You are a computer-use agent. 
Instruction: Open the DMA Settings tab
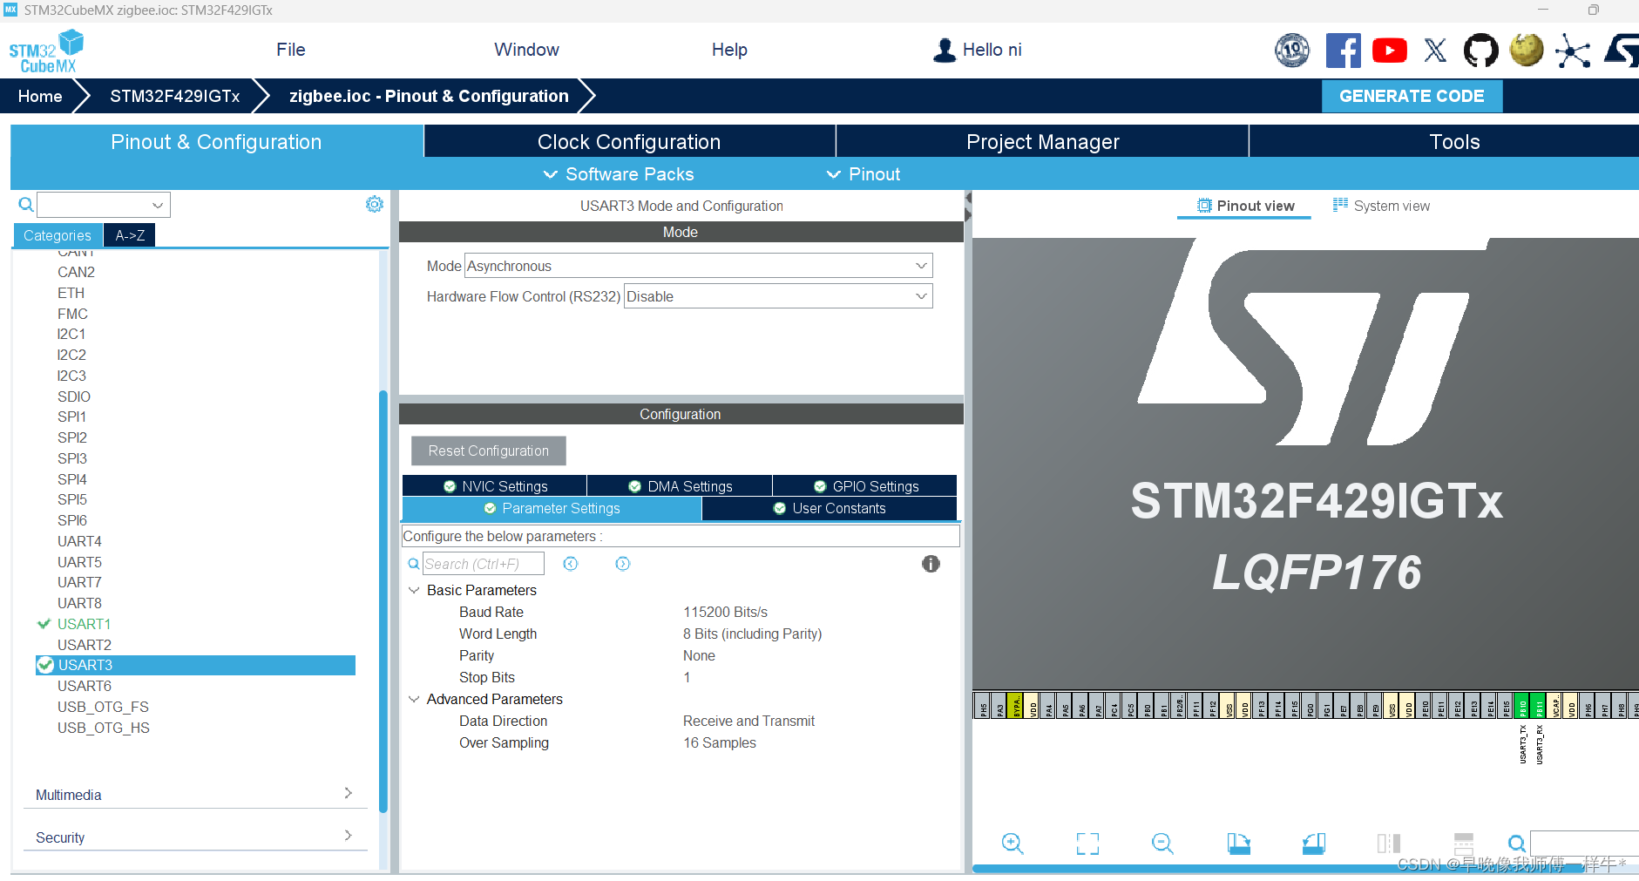pyautogui.click(x=680, y=485)
